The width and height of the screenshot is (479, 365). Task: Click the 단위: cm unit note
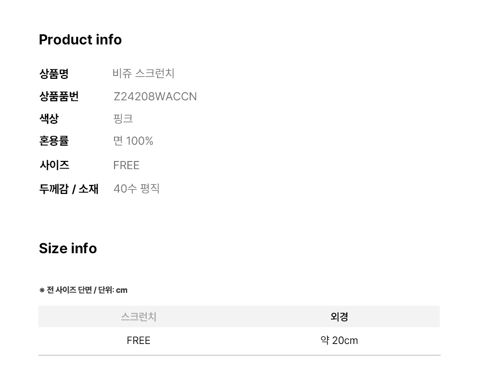pyautogui.click(x=113, y=290)
